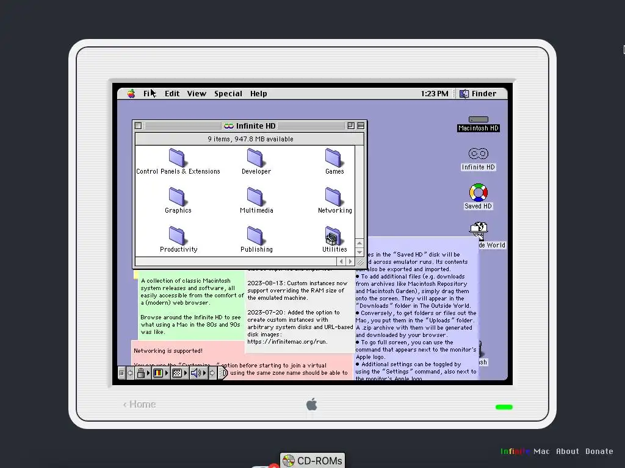Select the Infinite HD desktop disk icon
Viewport: 625px width, 468px height.
pos(479,154)
